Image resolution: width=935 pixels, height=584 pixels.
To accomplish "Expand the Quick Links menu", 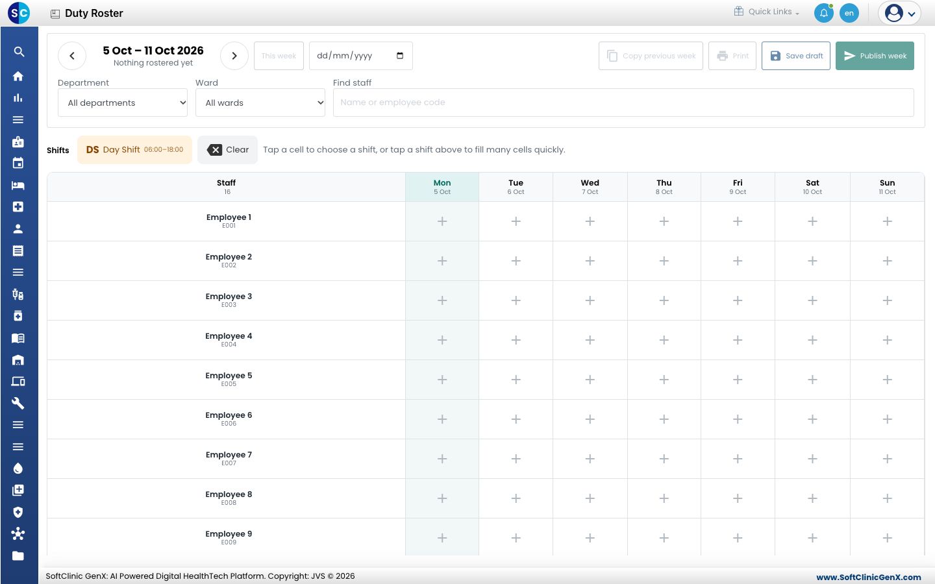I will point(767,12).
